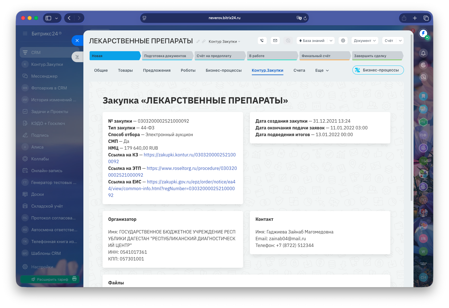Click the Бизнес-процессы outlined button

(x=378, y=70)
